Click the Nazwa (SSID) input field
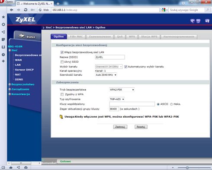212x170 pixels. tap(110, 57)
